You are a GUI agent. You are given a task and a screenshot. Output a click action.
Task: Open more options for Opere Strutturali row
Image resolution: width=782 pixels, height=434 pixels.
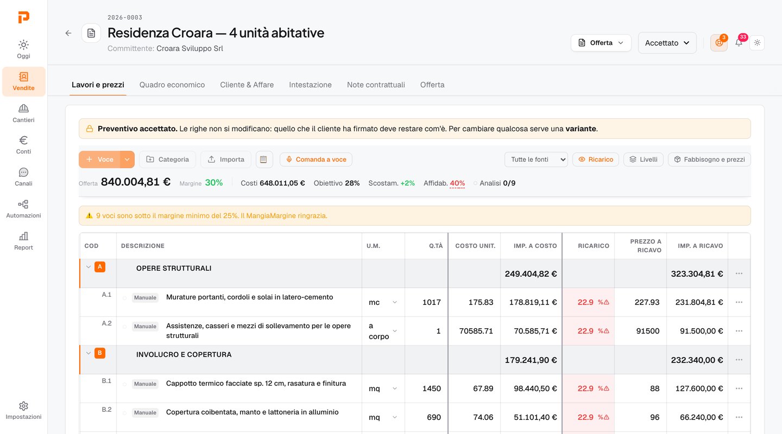739,273
